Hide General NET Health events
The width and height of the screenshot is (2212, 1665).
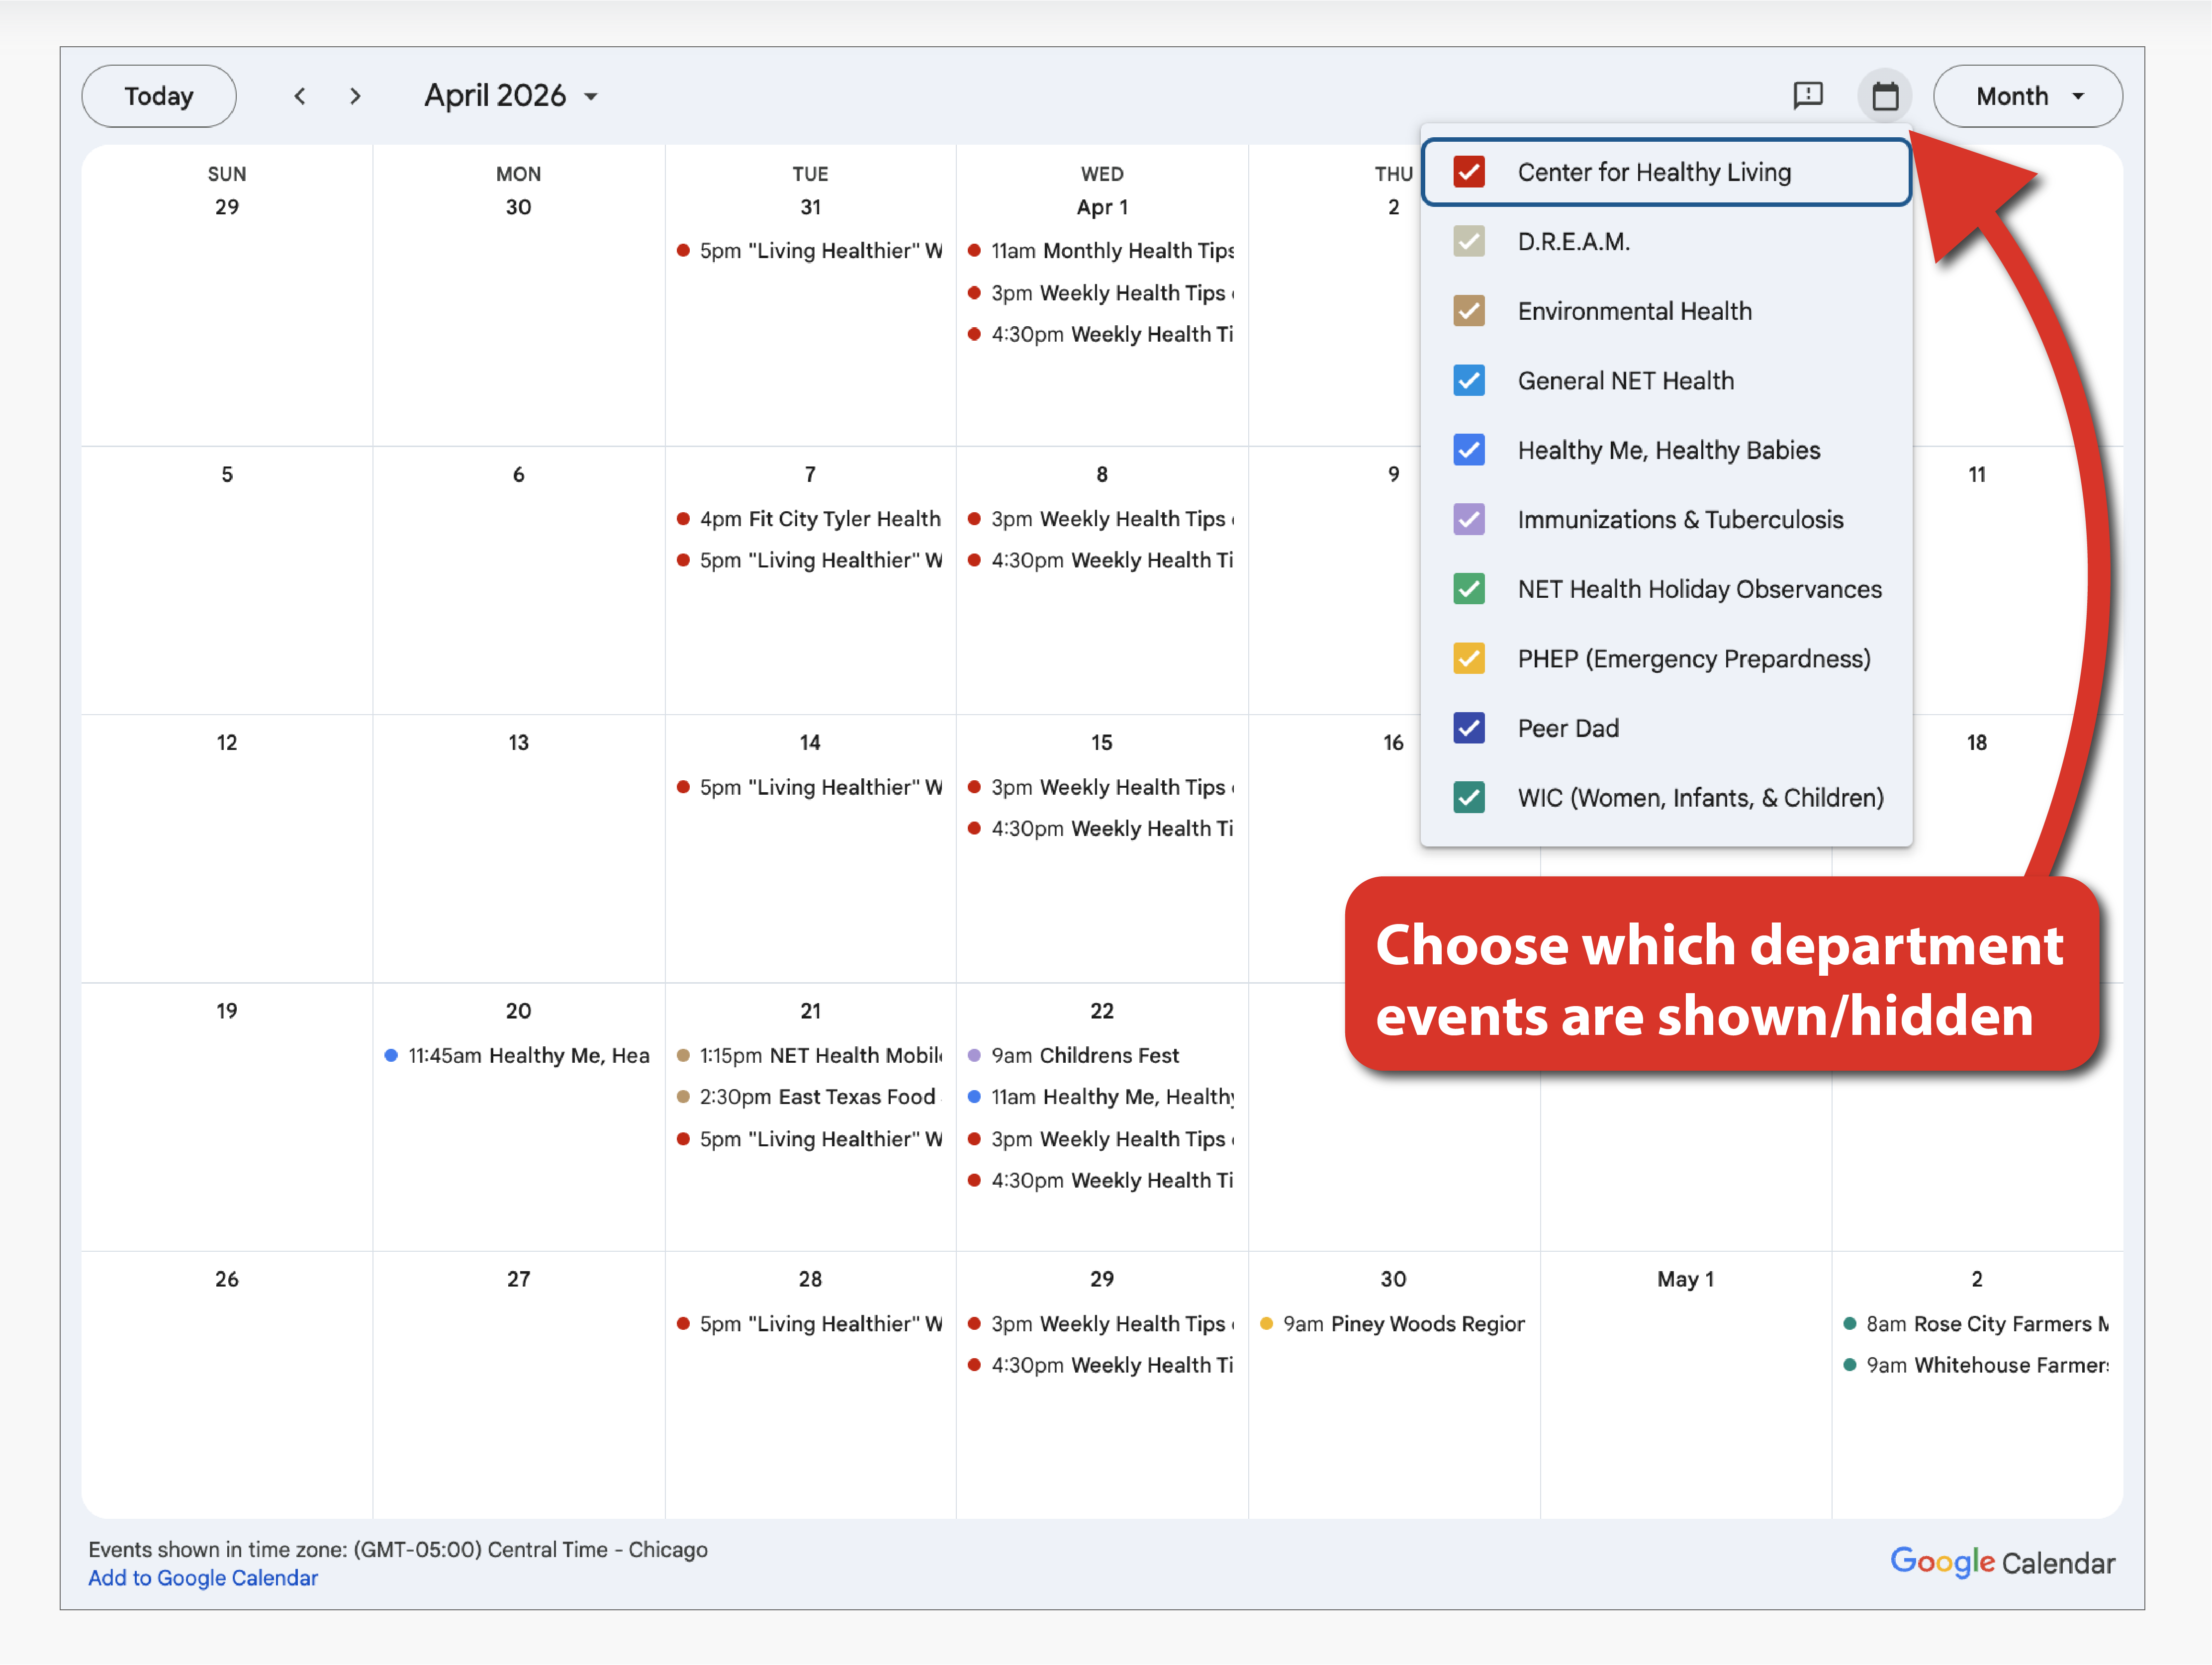point(1468,381)
